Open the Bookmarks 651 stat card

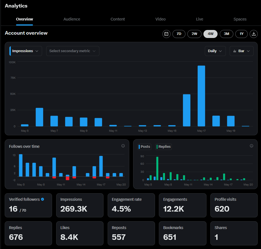click(x=183, y=233)
